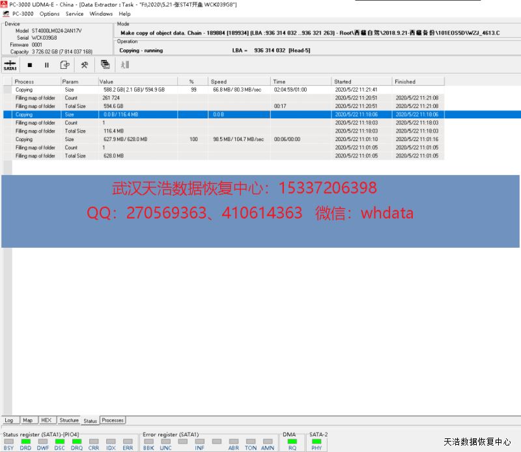Screen dimensions: 521x452
Task: Click the greyed-out running figure icon
Action: tap(125, 65)
